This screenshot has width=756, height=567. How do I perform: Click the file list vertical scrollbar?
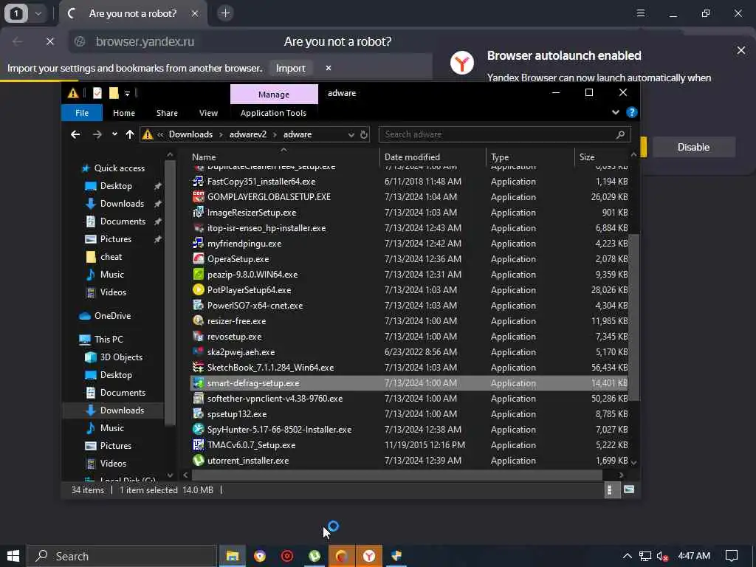coord(634,317)
